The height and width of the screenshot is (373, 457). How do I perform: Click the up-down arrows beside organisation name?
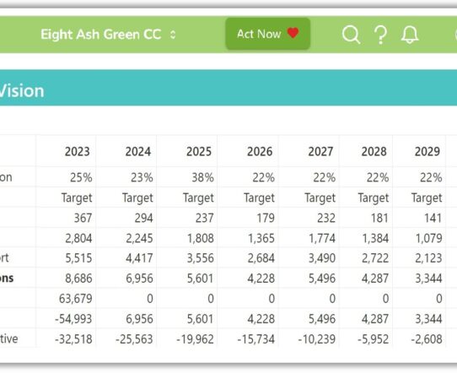point(173,35)
